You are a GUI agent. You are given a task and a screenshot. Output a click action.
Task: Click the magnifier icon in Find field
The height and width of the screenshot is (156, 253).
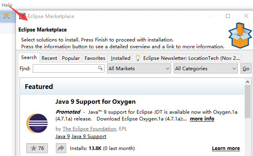pyautogui.click(x=100, y=68)
